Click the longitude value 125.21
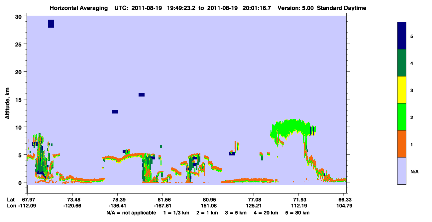This screenshot has width=432, height=222. (254, 206)
